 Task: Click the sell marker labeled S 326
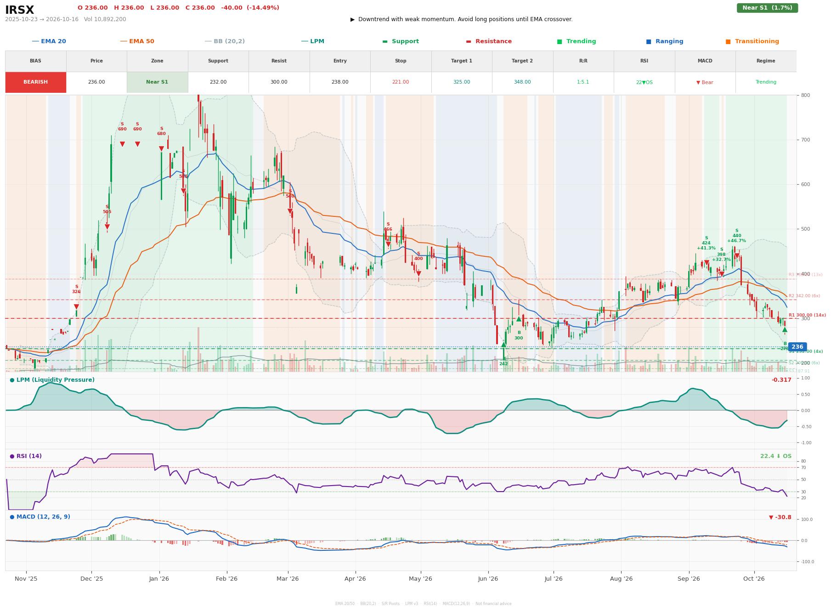[76, 306]
